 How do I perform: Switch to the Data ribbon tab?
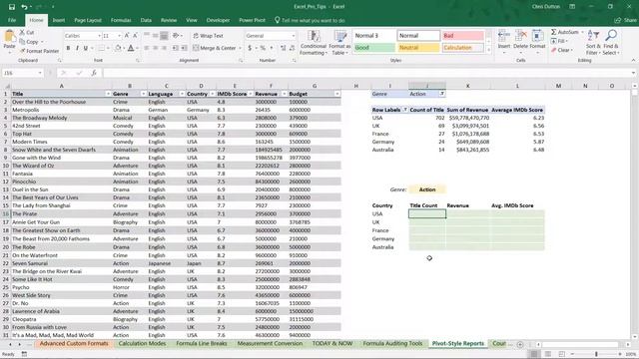(146, 20)
